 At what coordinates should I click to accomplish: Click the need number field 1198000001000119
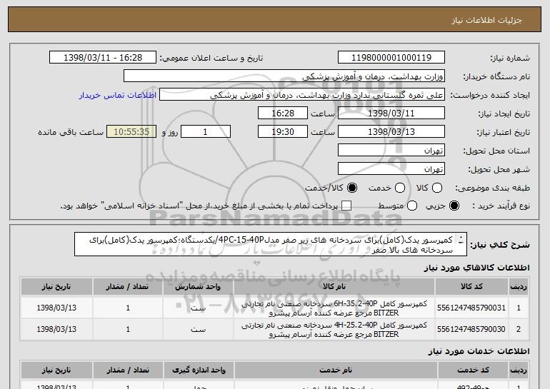(391, 58)
